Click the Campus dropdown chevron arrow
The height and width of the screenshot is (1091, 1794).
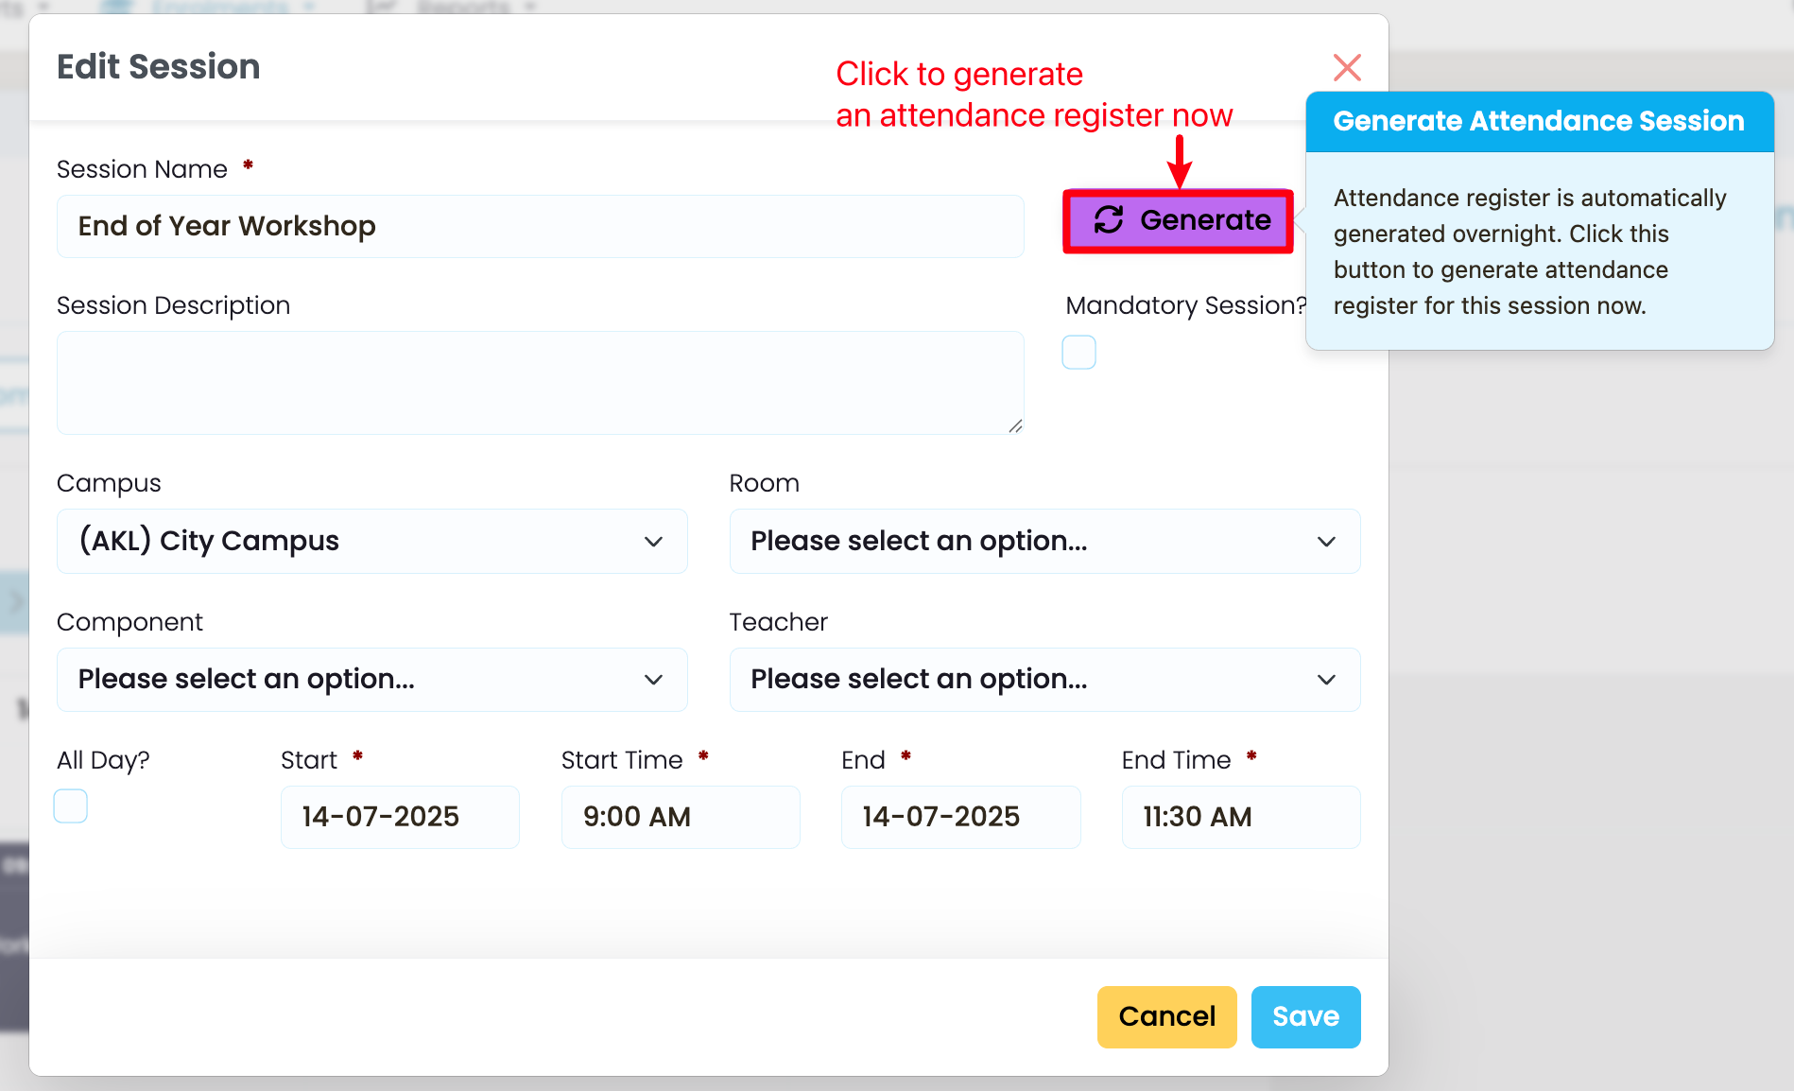[x=653, y=542]
